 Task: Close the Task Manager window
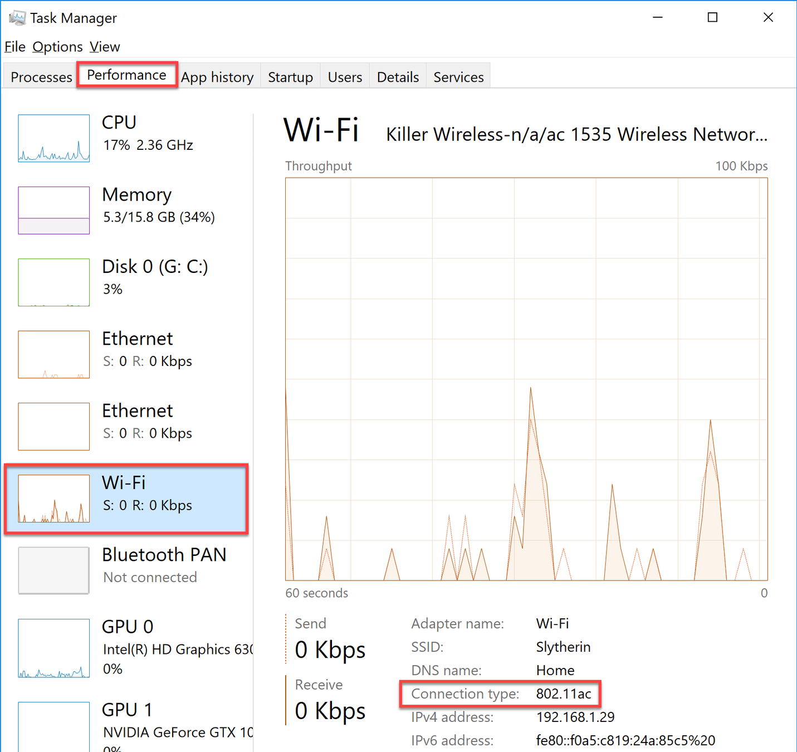pos(768,17)
